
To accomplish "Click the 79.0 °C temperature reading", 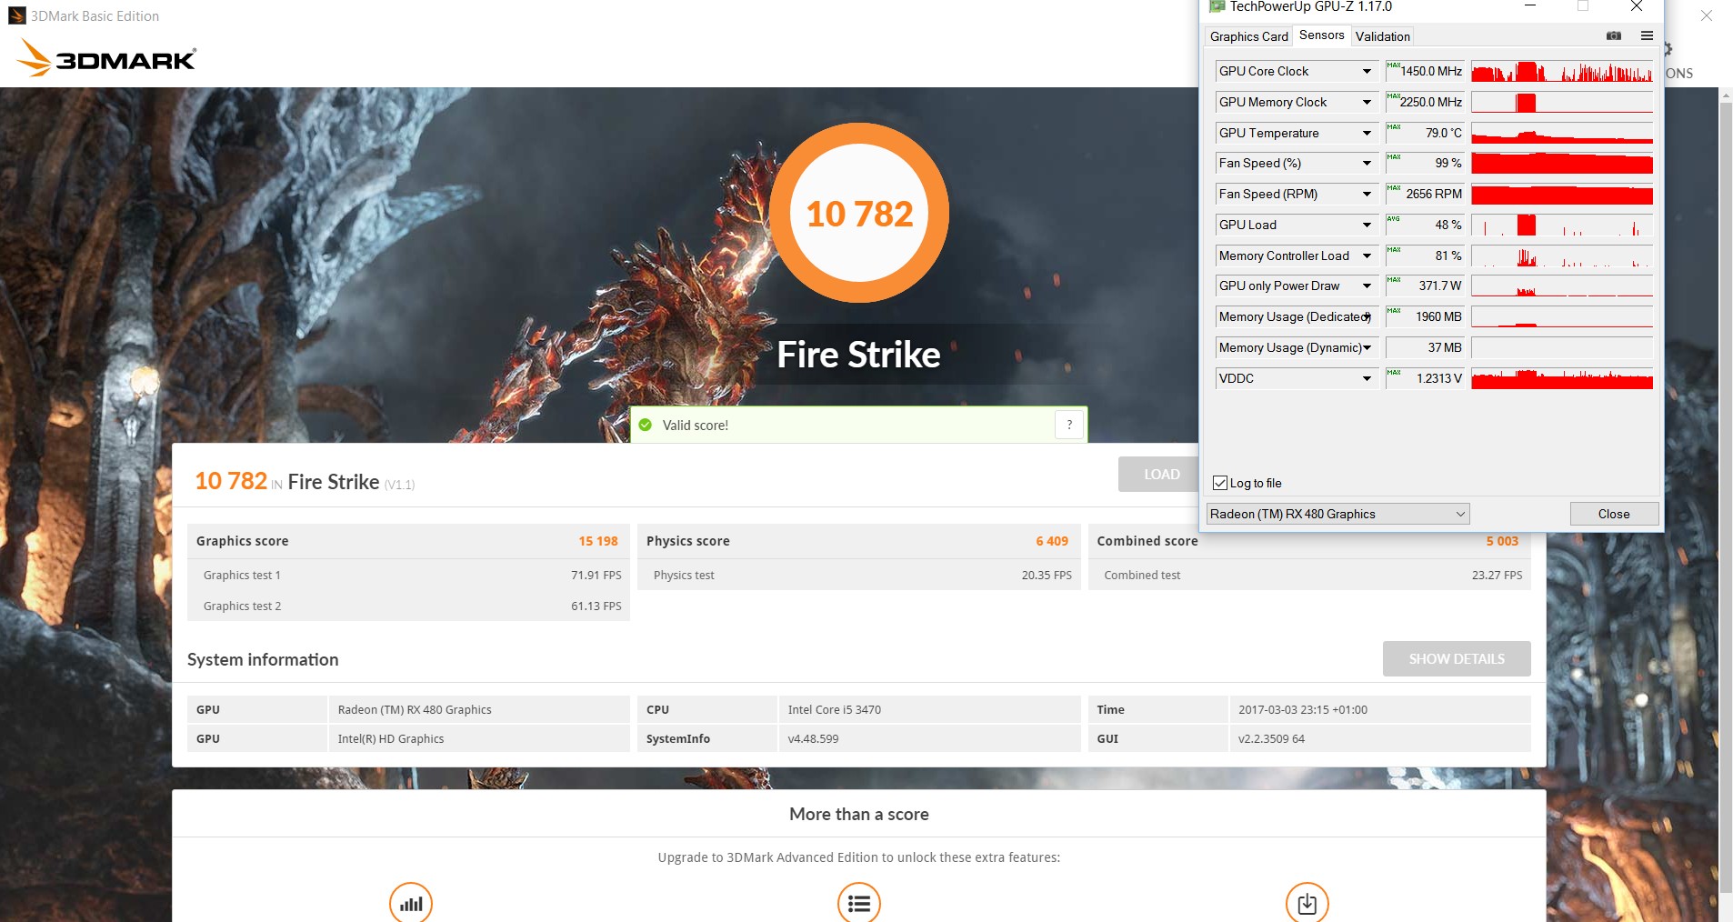I will [x=1425, y=133].
